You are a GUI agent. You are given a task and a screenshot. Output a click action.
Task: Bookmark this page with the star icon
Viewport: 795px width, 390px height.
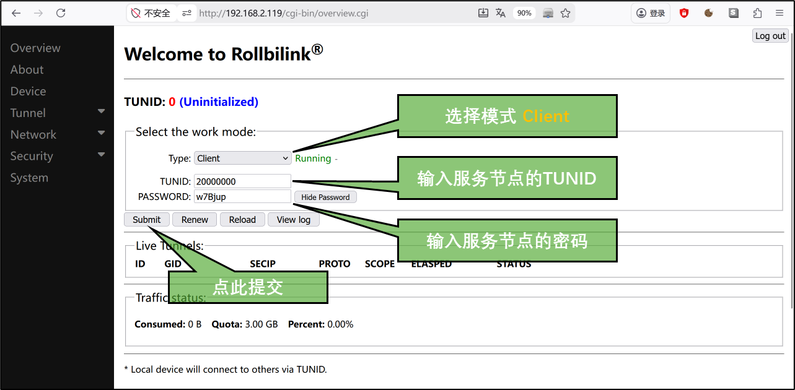click(565, 13)
